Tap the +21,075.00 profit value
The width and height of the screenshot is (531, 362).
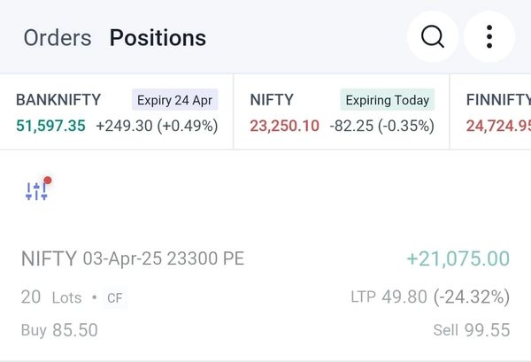(x=458, y=259)
